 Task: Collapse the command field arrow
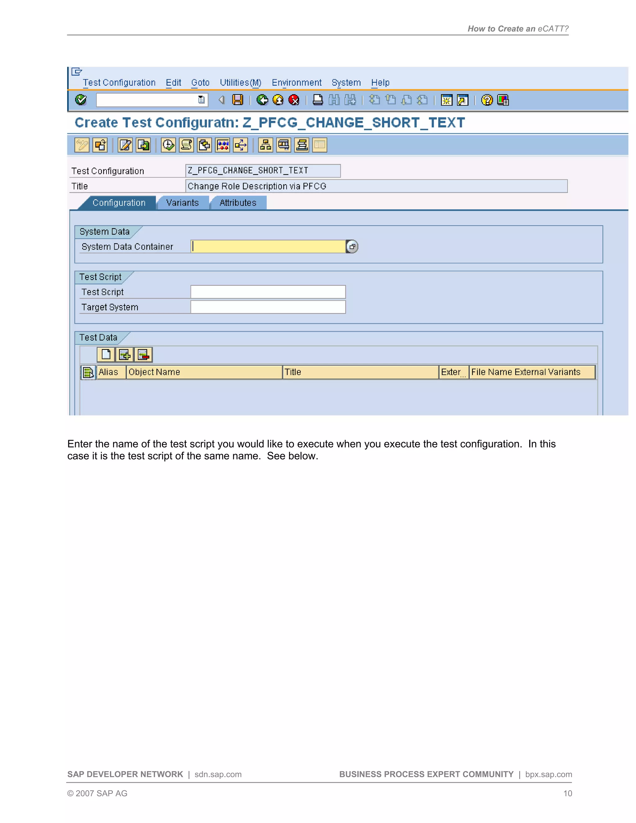click(x=221, y=100)
